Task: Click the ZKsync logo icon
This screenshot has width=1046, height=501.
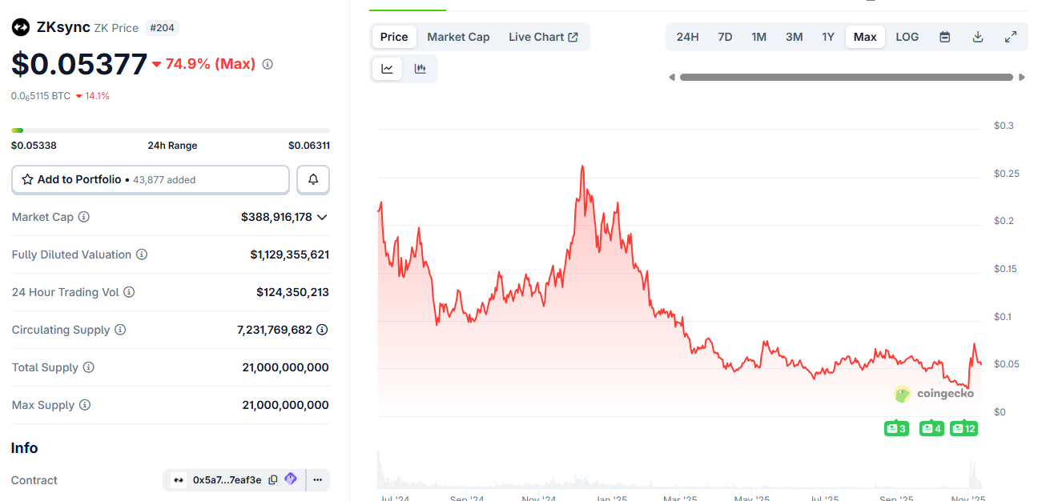Action: pos(20,27)
